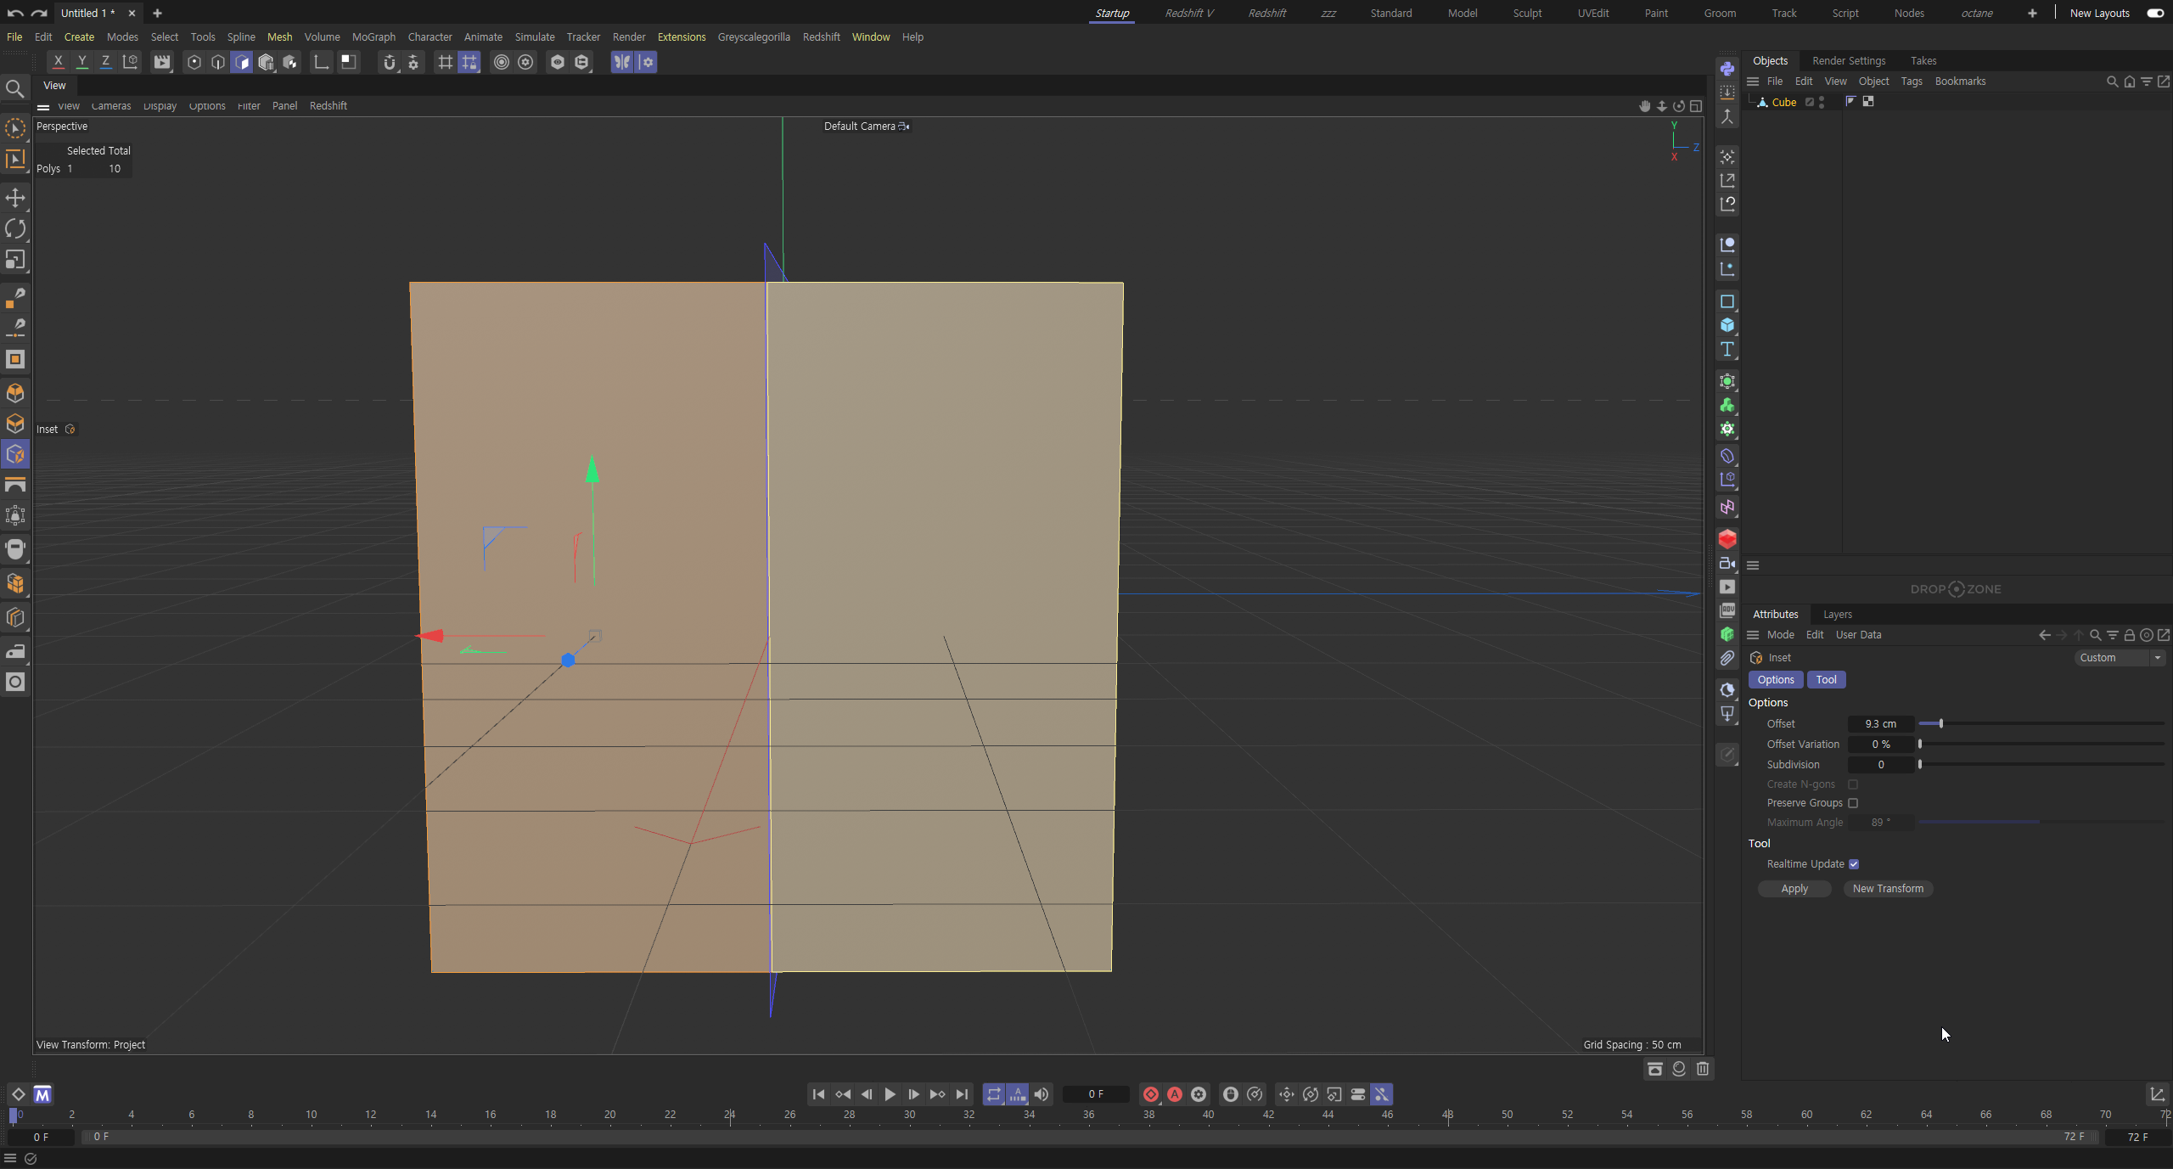Screen dimensions: 2173x1169
Task: Click the Snap to grid icon
Action: tap(445, 62)
